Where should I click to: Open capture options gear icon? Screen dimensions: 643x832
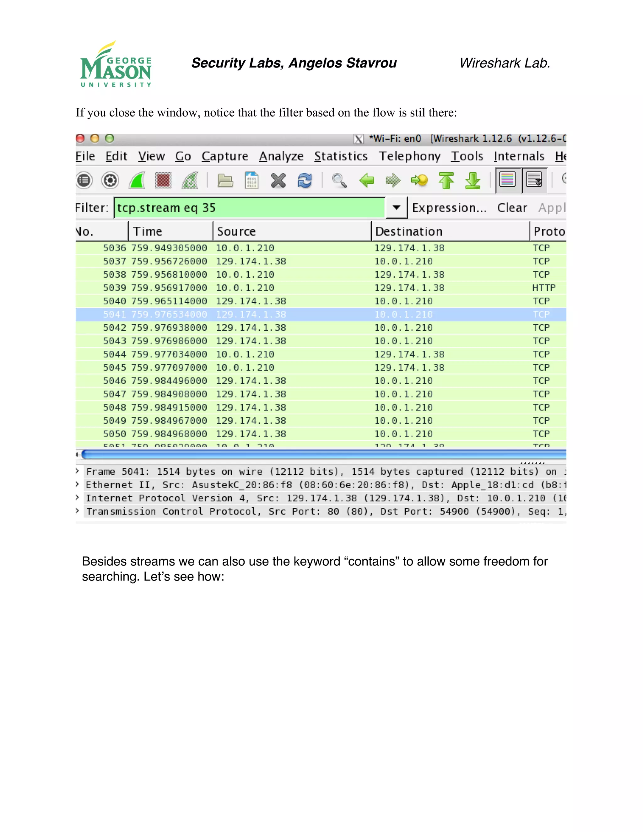(x=111, y=180)
